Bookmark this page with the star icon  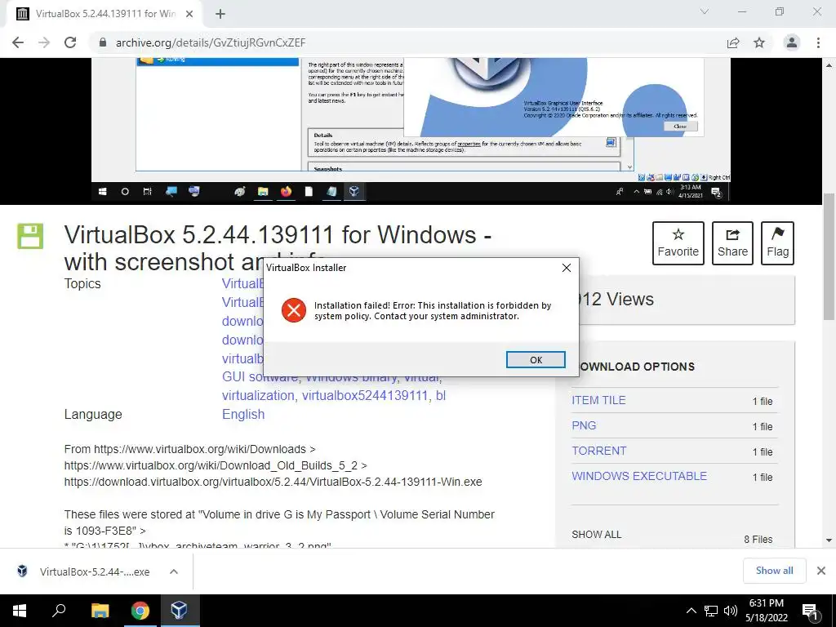point(759,42)
